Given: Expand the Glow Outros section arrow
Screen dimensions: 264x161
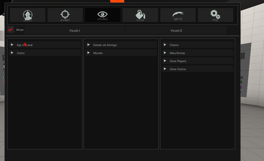Looking at the screenshot, I should (165, 69).
